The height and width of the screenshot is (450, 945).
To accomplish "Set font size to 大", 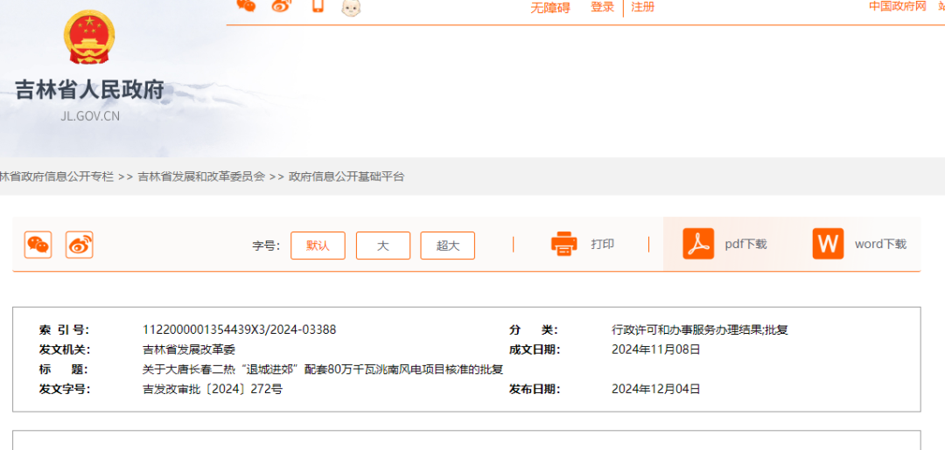I will coord(382,246).
